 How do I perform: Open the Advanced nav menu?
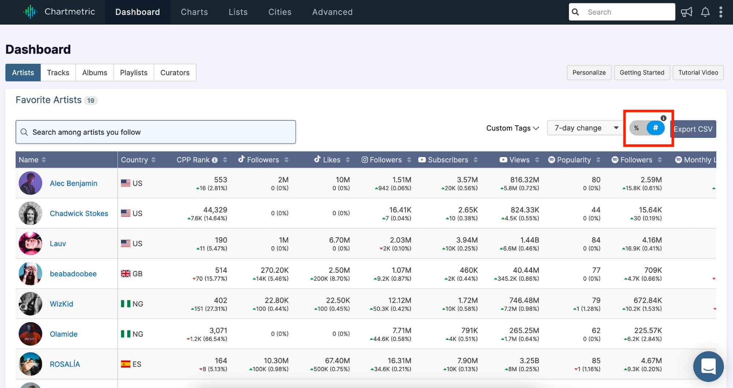(x=332, y=12)
